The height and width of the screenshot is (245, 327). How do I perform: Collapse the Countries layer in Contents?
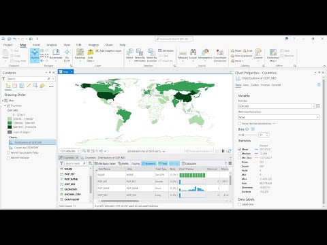coord(5,105)
